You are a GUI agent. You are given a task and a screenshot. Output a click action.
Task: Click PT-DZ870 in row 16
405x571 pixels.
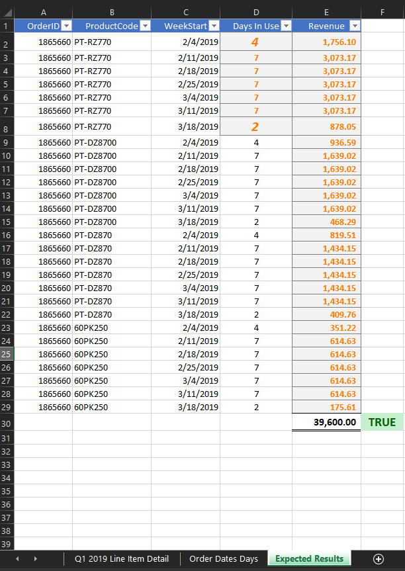click(112, 236)
